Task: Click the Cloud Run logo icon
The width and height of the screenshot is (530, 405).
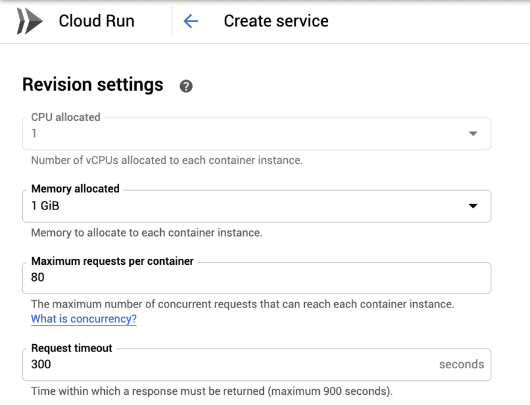Action: point(30,21)
